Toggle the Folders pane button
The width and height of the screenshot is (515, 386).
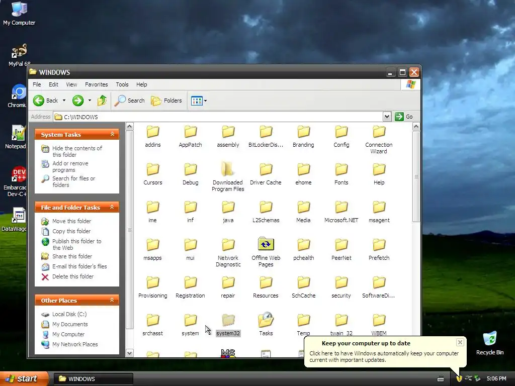(166, 101)
